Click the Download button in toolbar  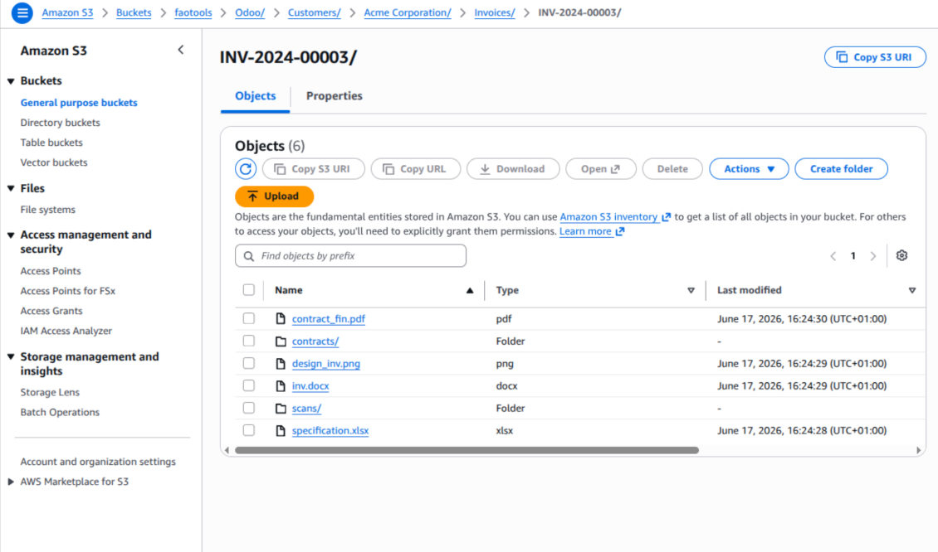coord(513,169)
